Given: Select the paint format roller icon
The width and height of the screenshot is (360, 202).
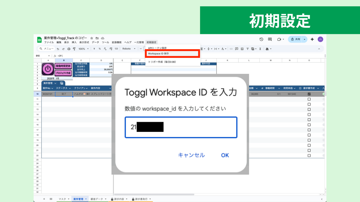Looking at the screenshot, I should coord(74,49).
